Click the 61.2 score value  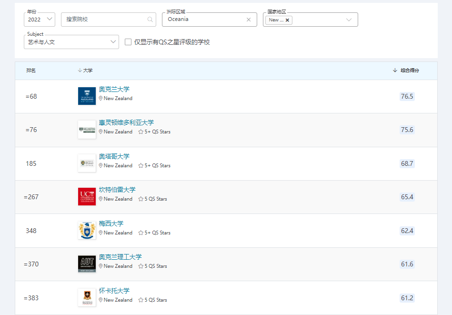pyautogui.click(x=407, y=298)
